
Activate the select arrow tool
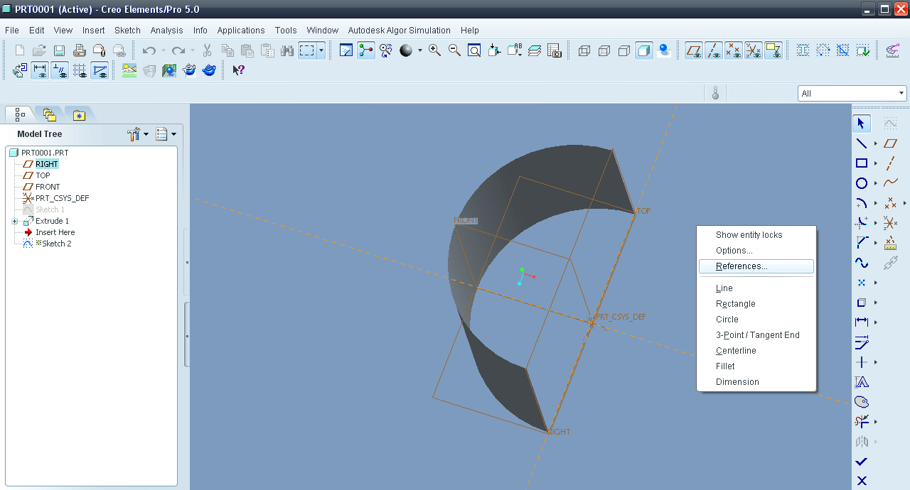pos(862,124)
